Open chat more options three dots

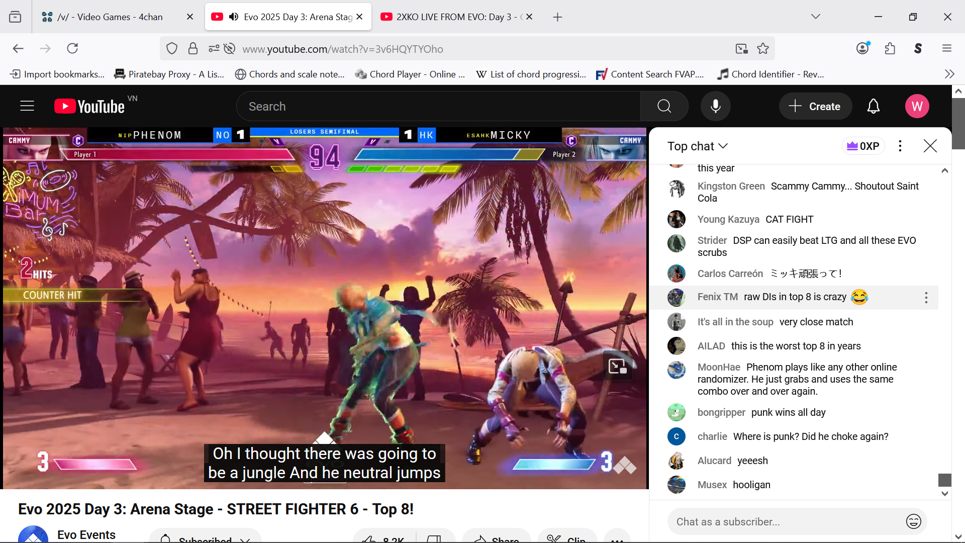coord(900,146)
